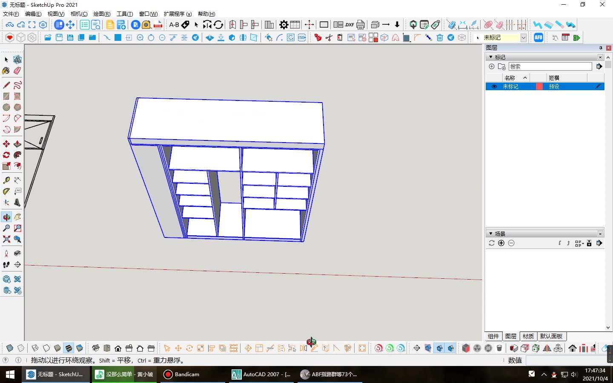Open the 编辑(E) menu
The height and width of the screenshot is (383, 613).
[33, 14]
